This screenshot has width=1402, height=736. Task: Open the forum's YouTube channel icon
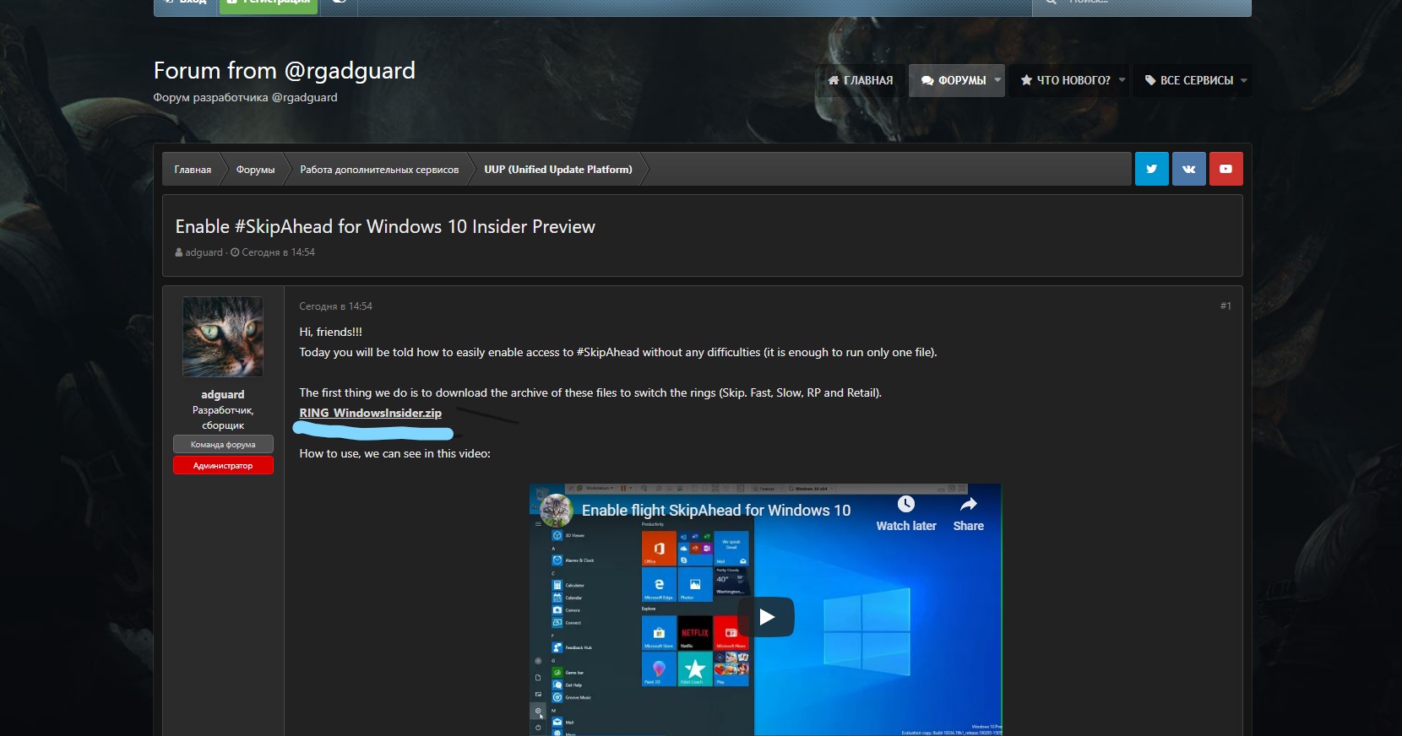(1225, 169)
